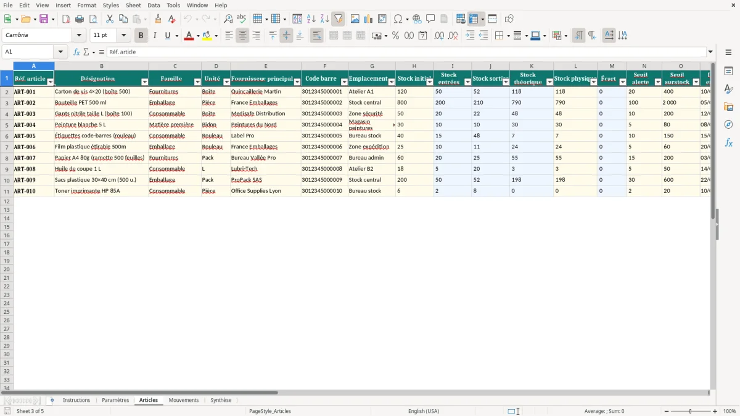Cut the selection with the scissors icon
The image size is (740, 416).
coord(110,19)
